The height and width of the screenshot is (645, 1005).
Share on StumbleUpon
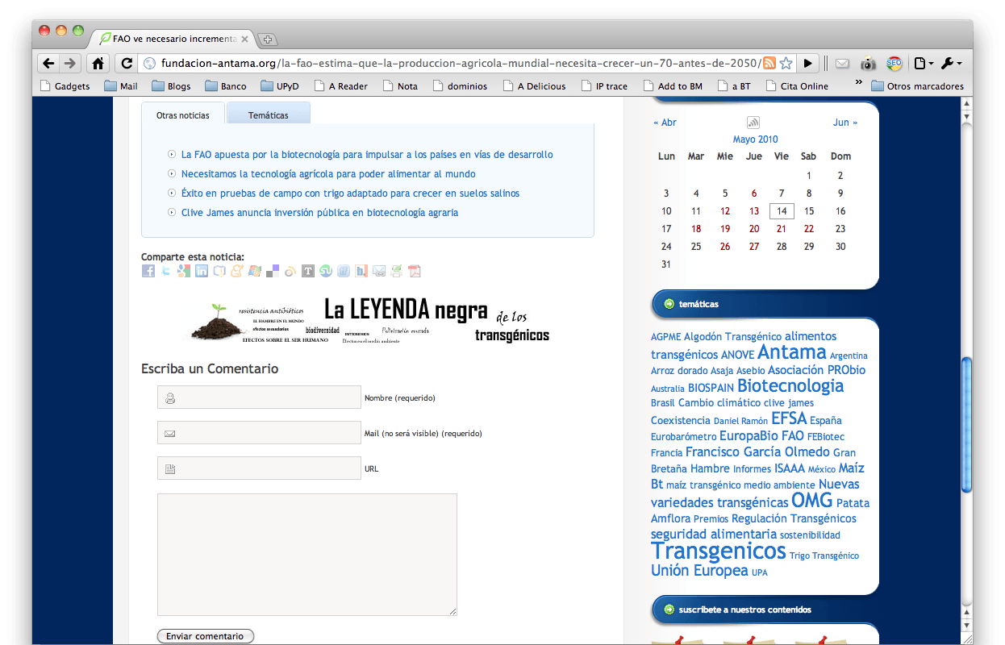click(326, 271)
